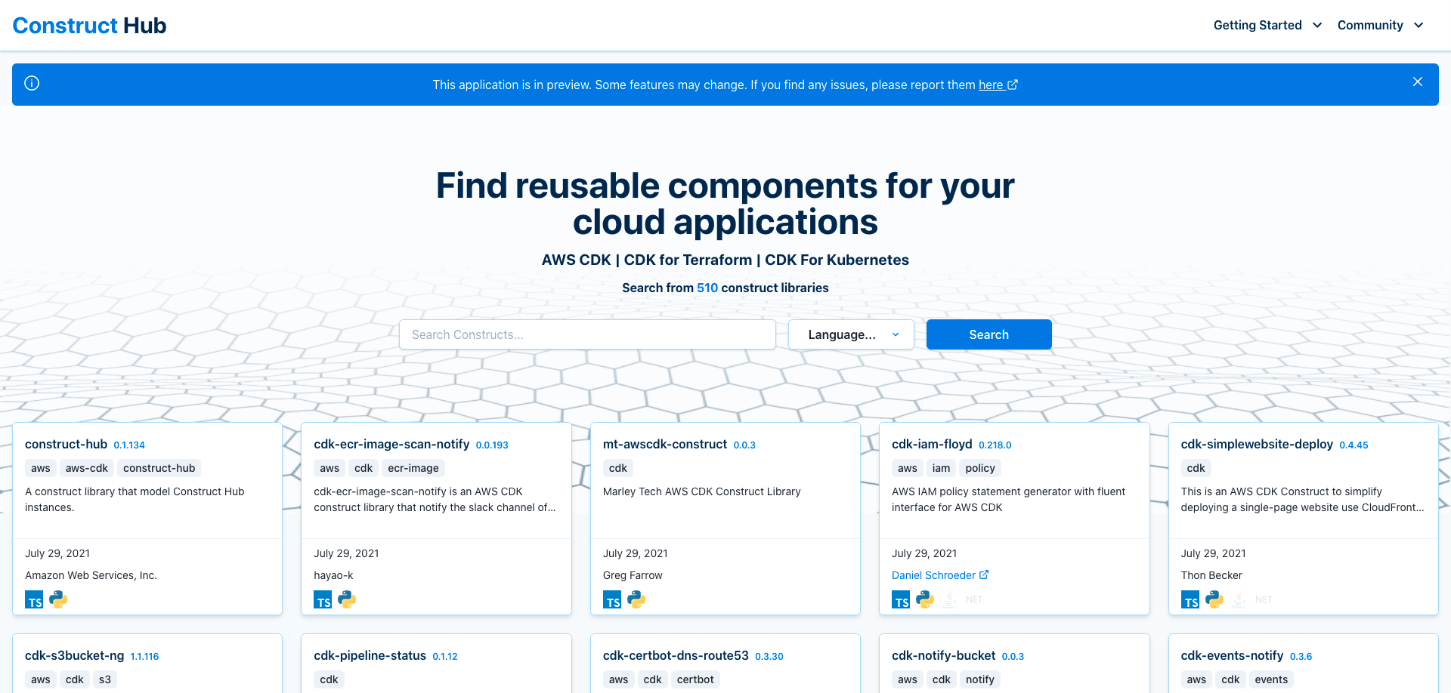Click the TypeScript icon on mt-awscdk-construct card

612,600
